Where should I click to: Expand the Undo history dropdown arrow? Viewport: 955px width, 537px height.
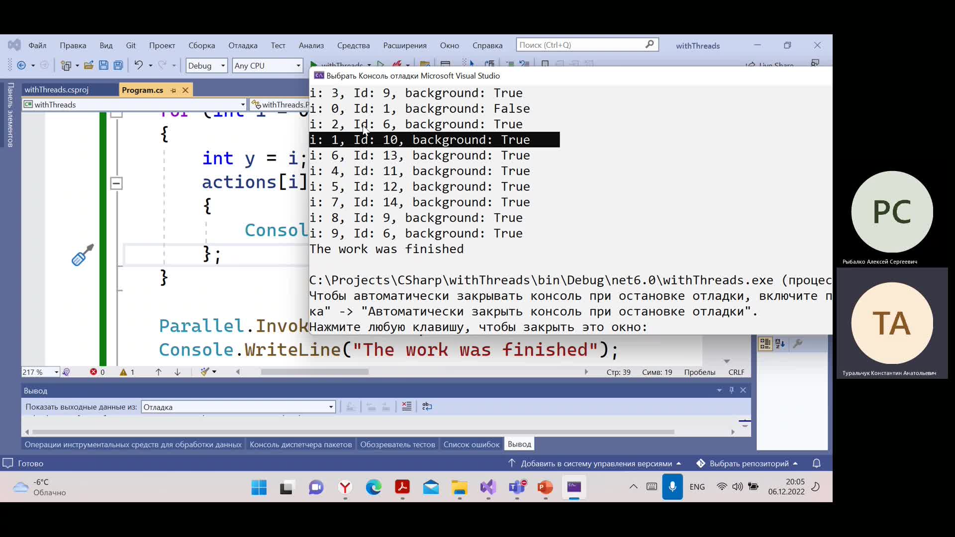(x=150, y=66)
